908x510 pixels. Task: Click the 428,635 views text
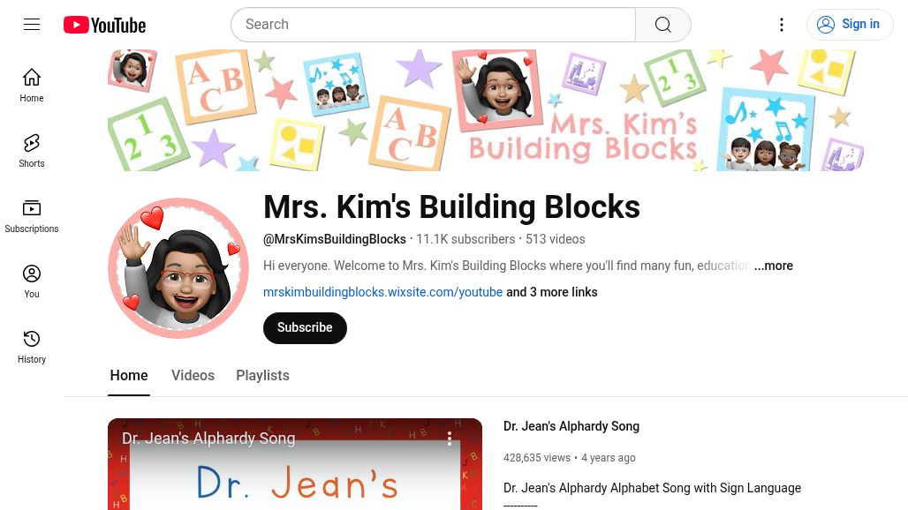coord(537,458)
